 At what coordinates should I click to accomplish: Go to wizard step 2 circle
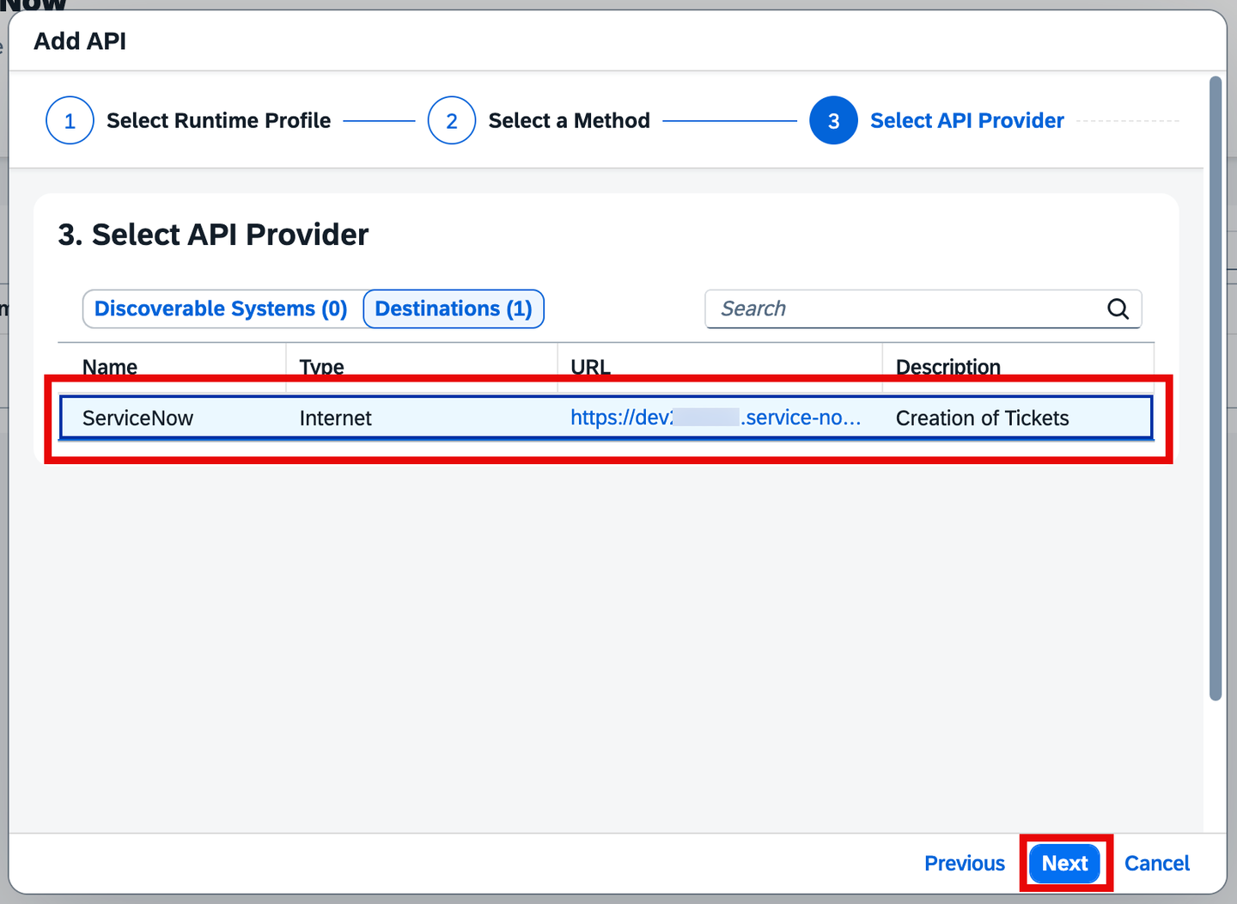coord(452,120)
